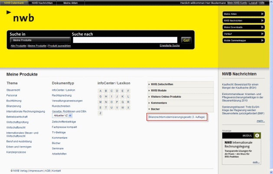Open Meine Downloads shortcut button
This screenshot has height=174, width=273.
[244, 27]
